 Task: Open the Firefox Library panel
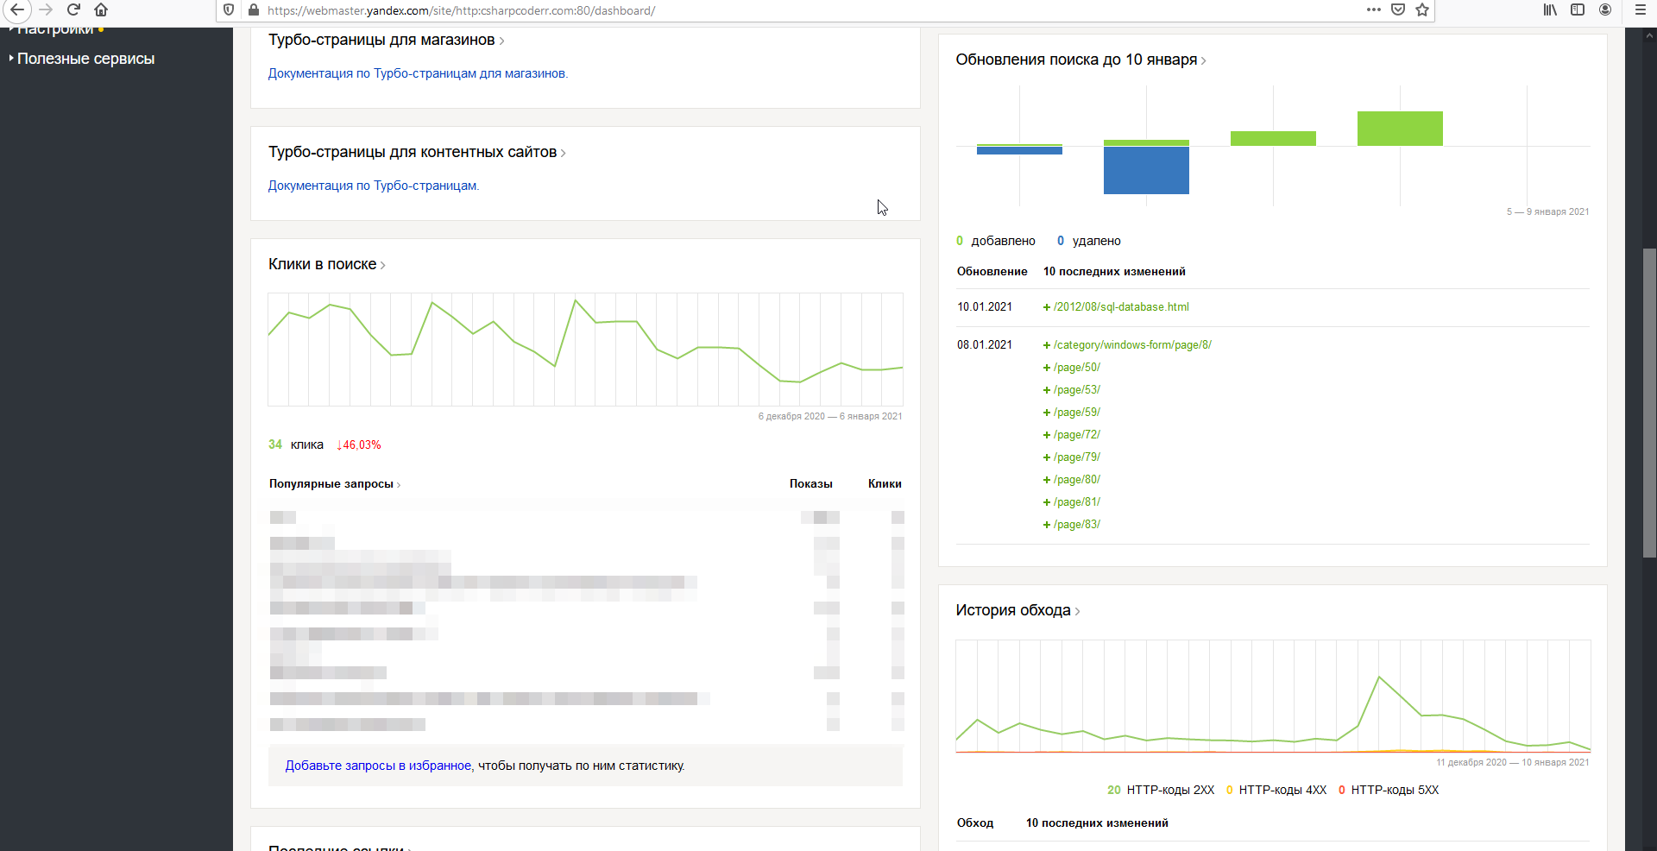click(1550, 10)
